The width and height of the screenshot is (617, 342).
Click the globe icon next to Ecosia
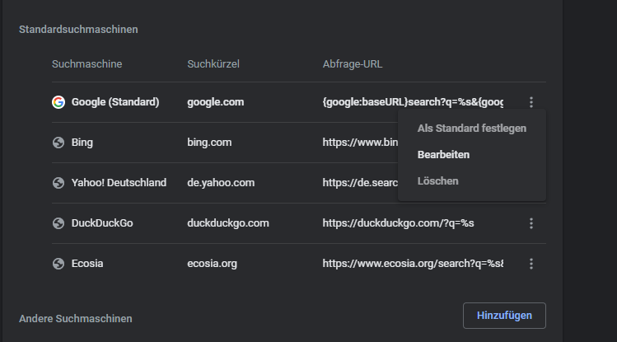58,264
